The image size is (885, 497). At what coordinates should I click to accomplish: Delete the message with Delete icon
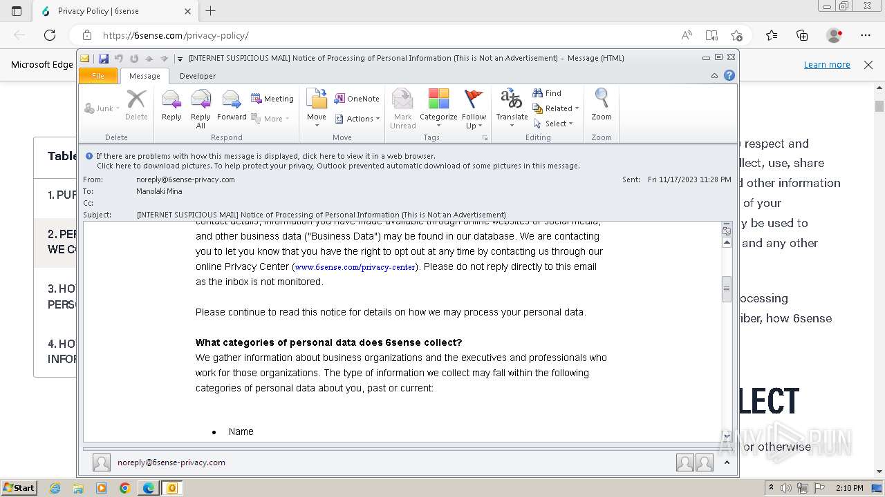[x=136, y=105]
